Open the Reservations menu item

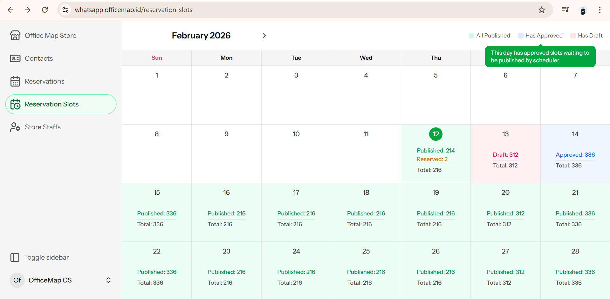tap(45, 81)
